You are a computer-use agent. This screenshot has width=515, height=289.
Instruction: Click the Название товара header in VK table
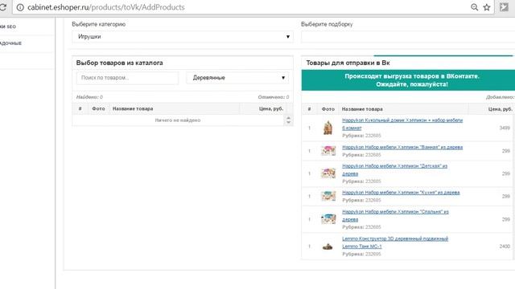click(362, 109)
